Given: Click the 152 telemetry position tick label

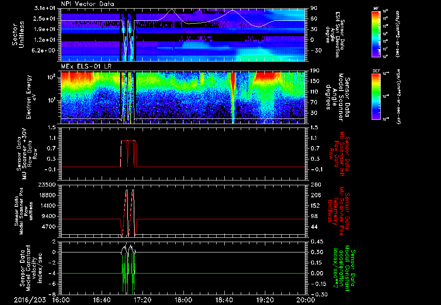Looking at the screenshot, I should (315, 205).
